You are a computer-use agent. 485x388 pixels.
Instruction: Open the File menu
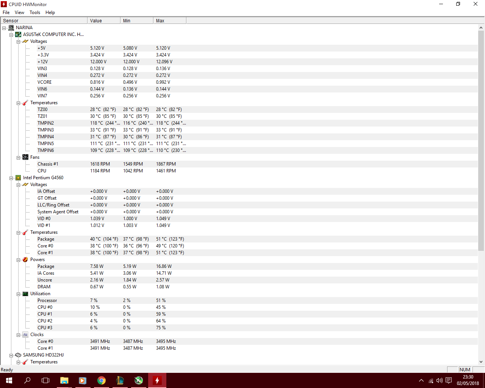point(6,13)
